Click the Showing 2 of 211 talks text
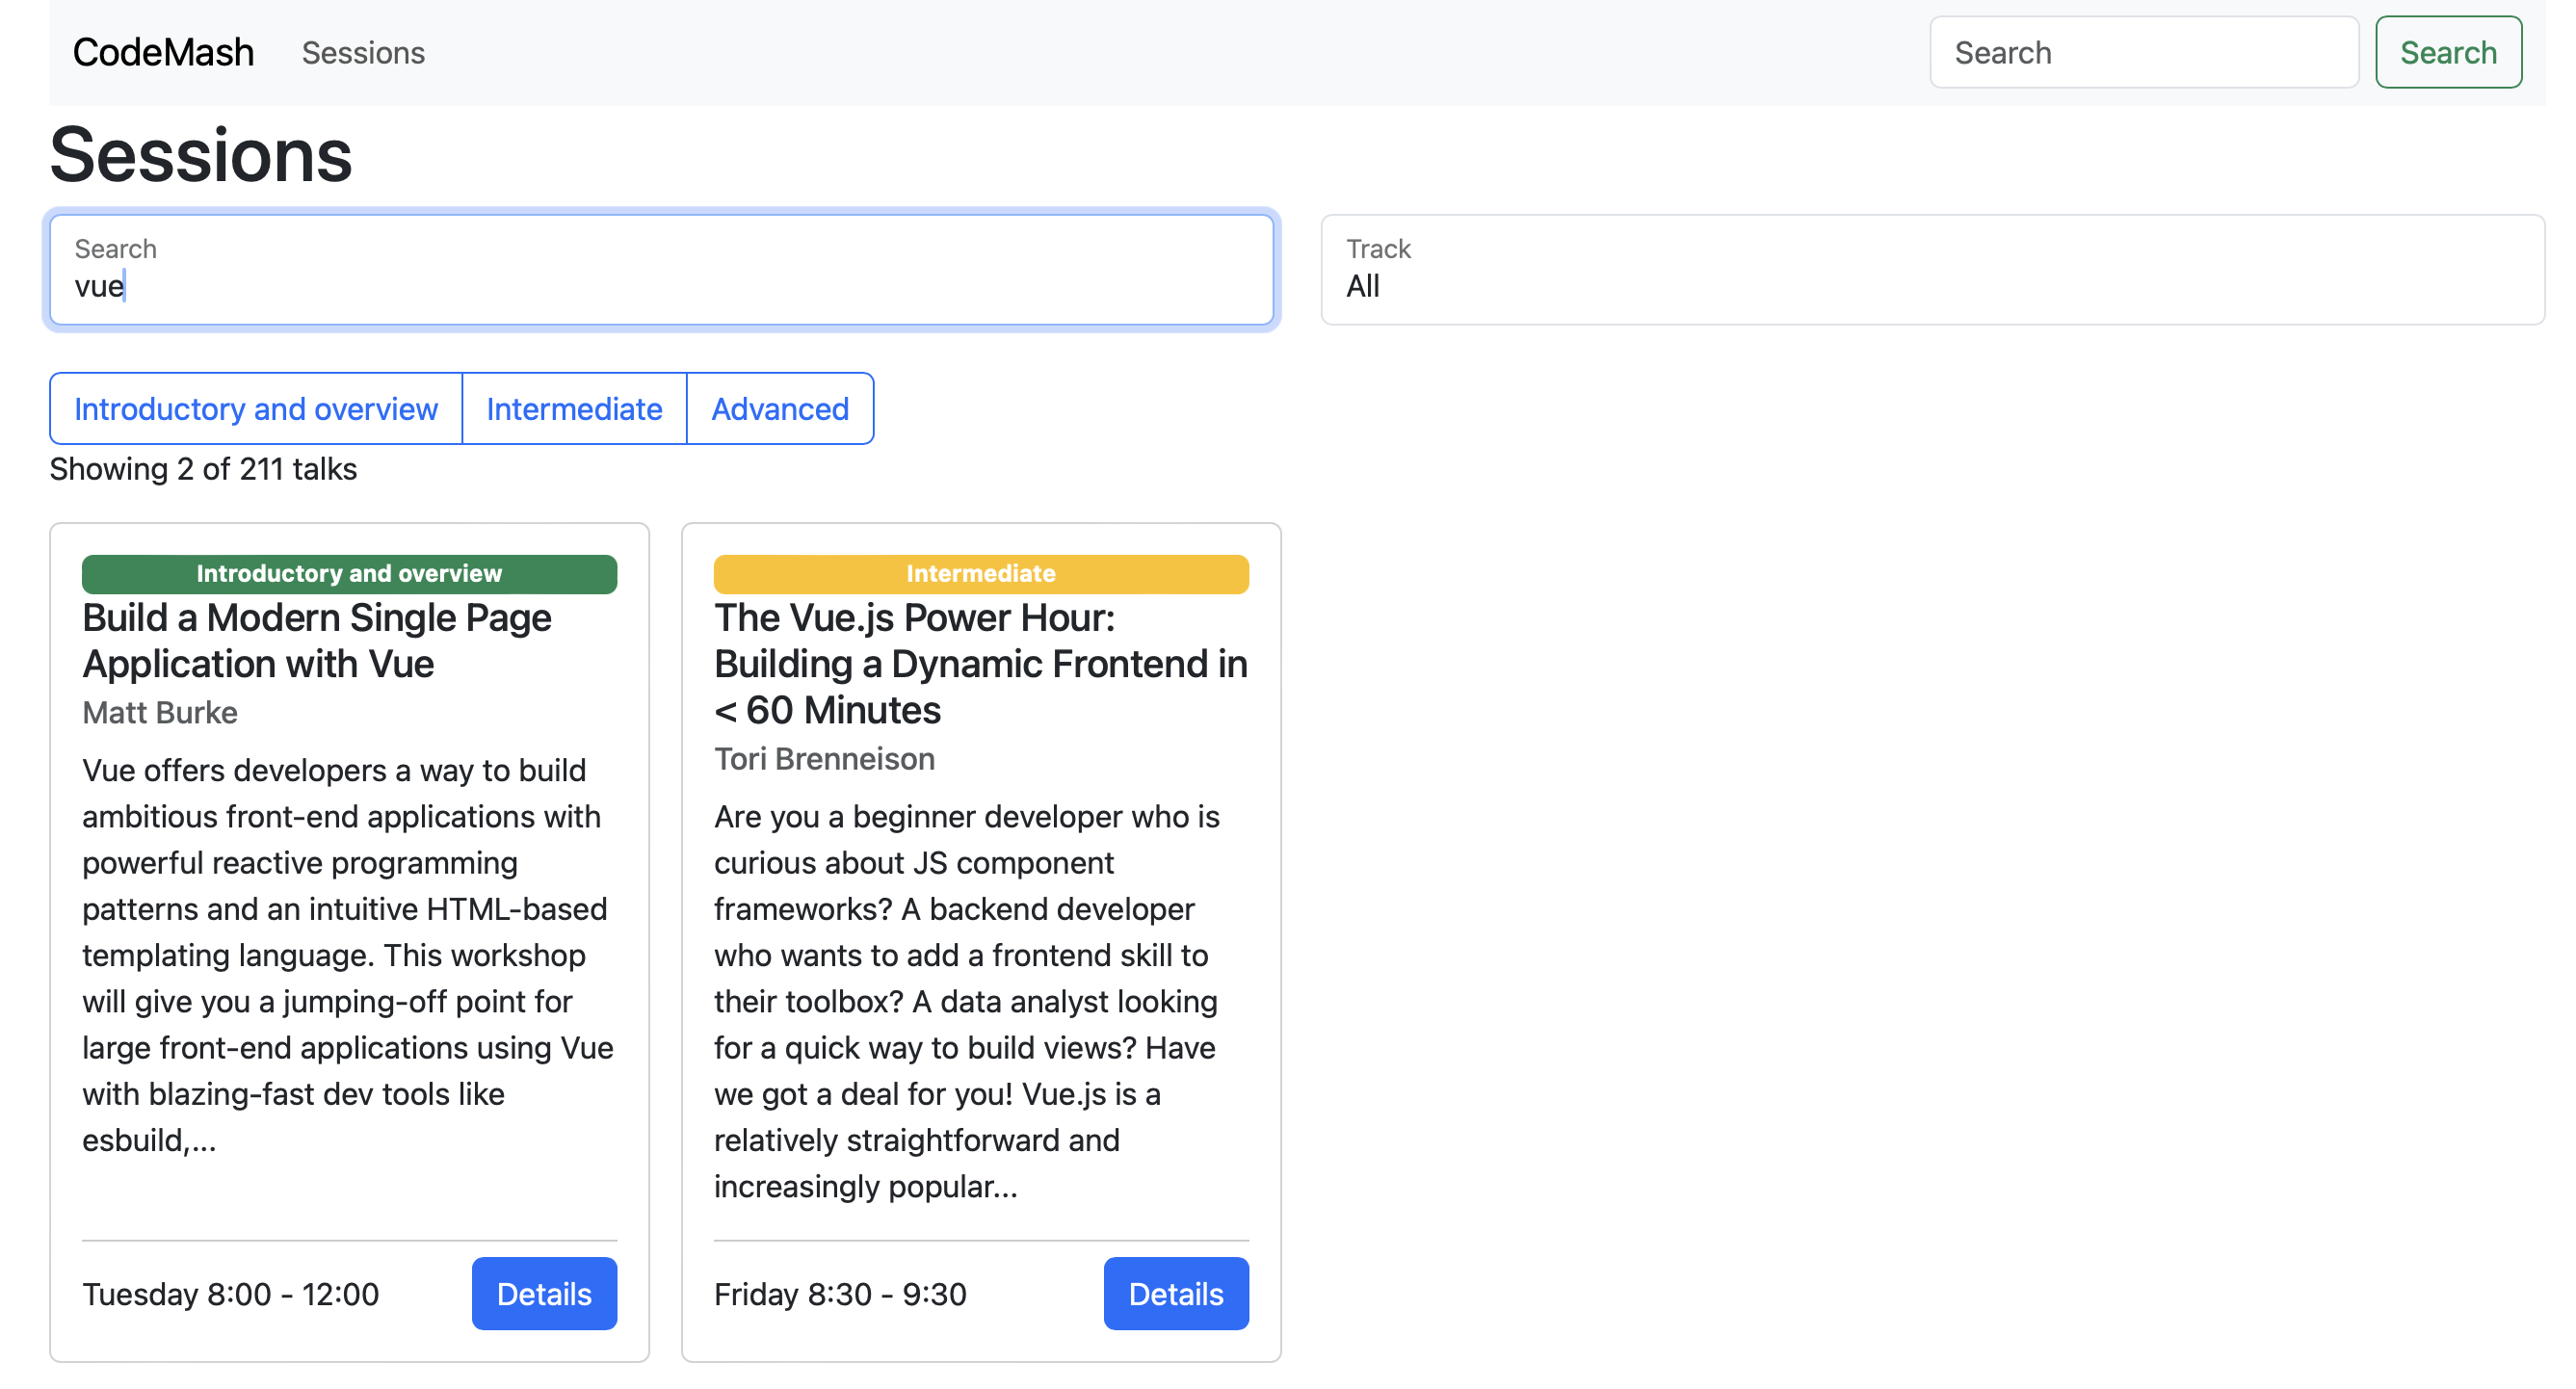 coord(203,469)
